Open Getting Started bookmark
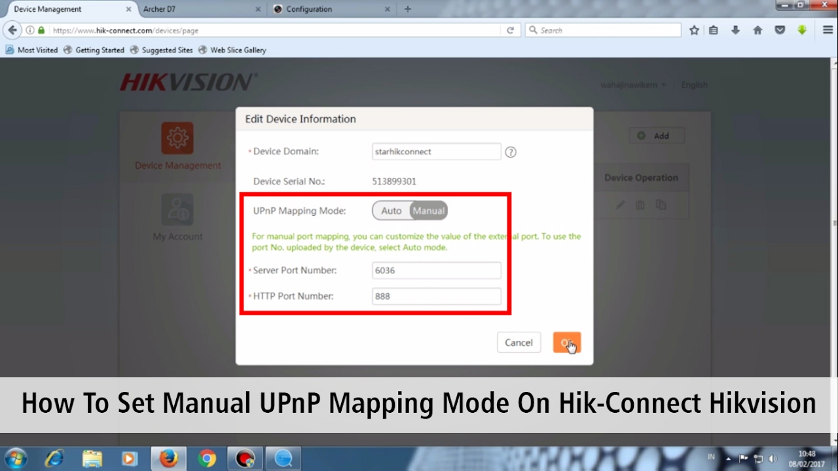 click(x=94, y=50)
